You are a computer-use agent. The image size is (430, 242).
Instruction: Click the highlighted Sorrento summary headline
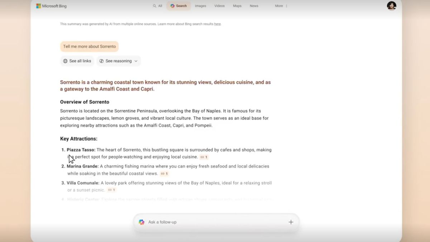pyautogui.click(x=165, y=86)
